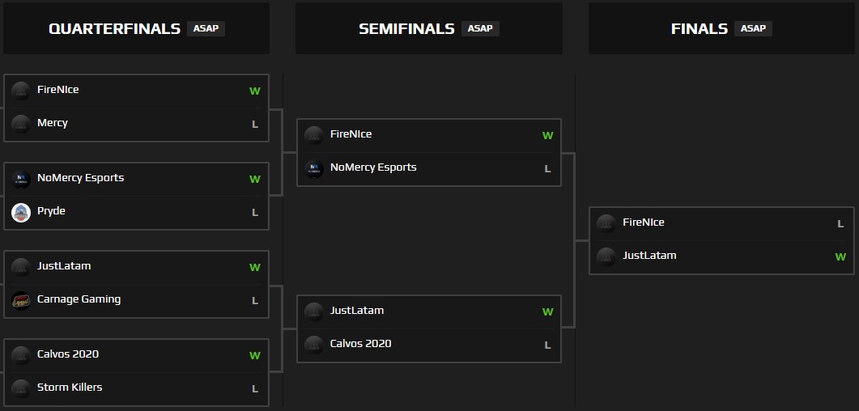Click the ASAP badge beside Finals
This screenshot has height=411, width=859.
click(x=753, y=28)
